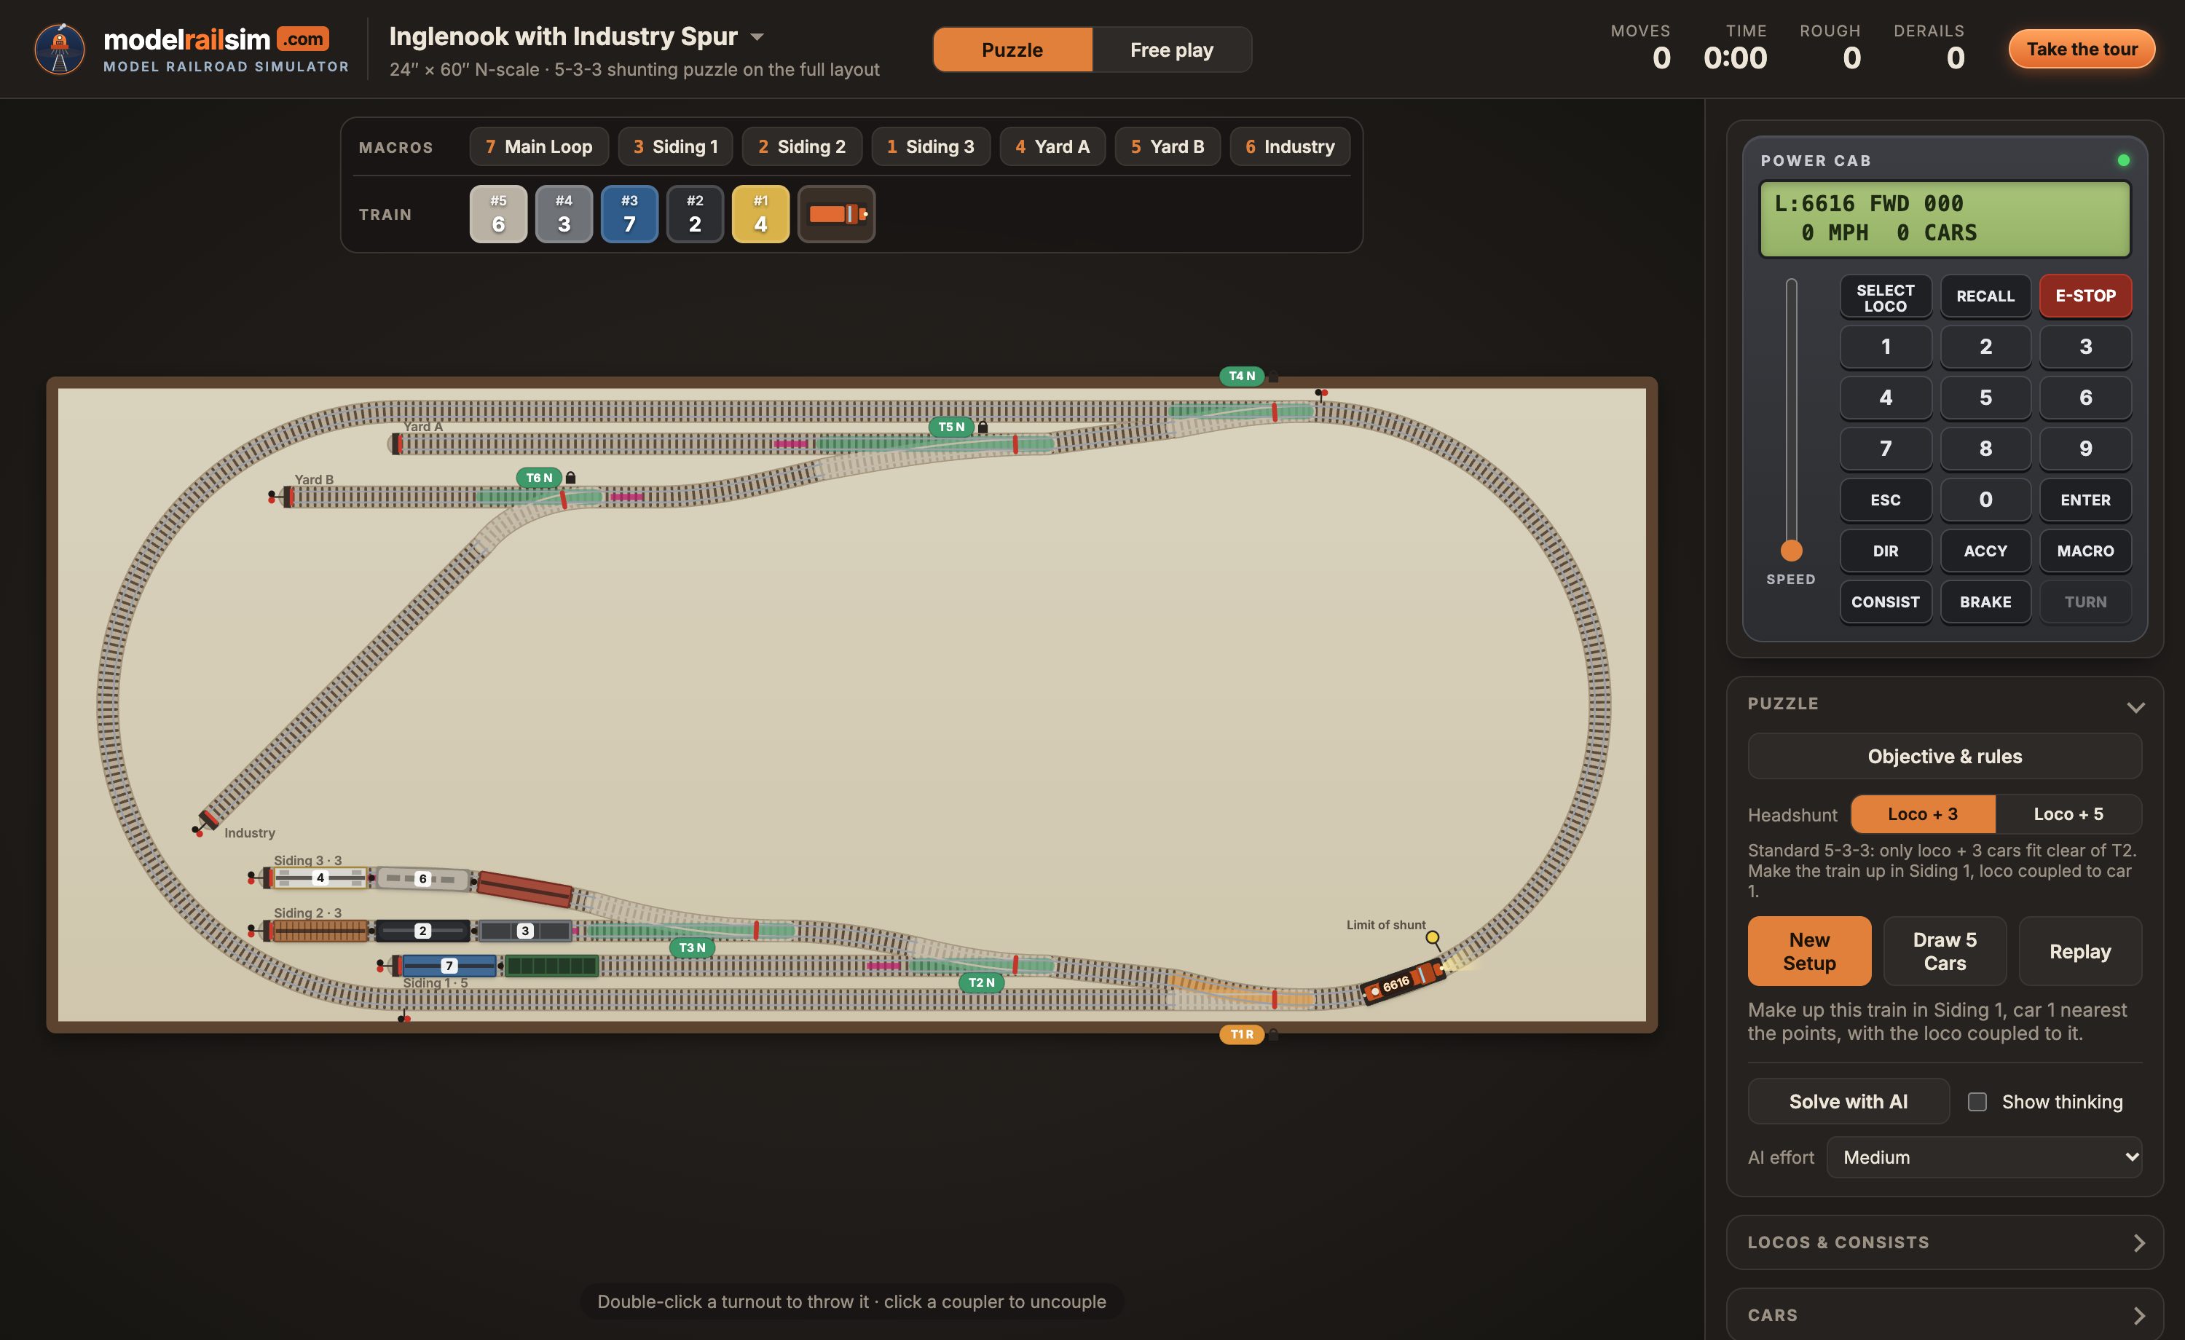Screen dimensions: 2185x1340
Task: Click the ENTER key on the keypad
Action: pos(2086,500)
